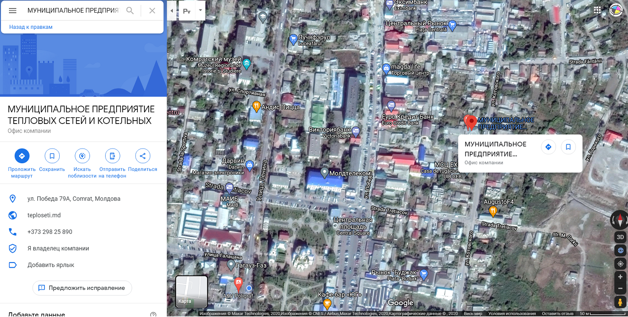Click the 'Поделиться' share icon

[x=143, y=156]
